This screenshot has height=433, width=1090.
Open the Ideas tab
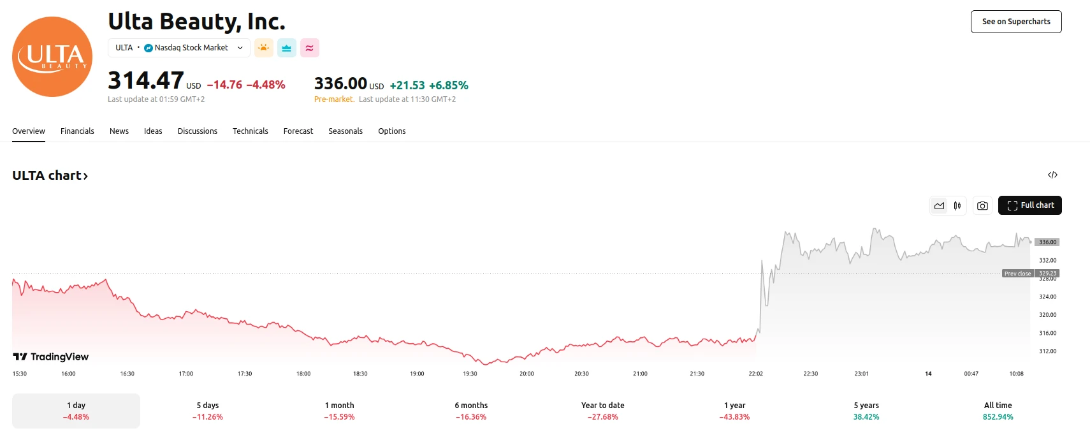pyautogui.click(x=153, y=131)
